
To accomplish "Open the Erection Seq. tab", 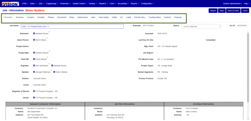I will 140,17.
